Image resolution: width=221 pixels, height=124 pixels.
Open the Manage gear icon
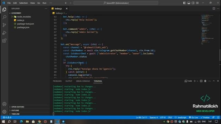[4, 112]
